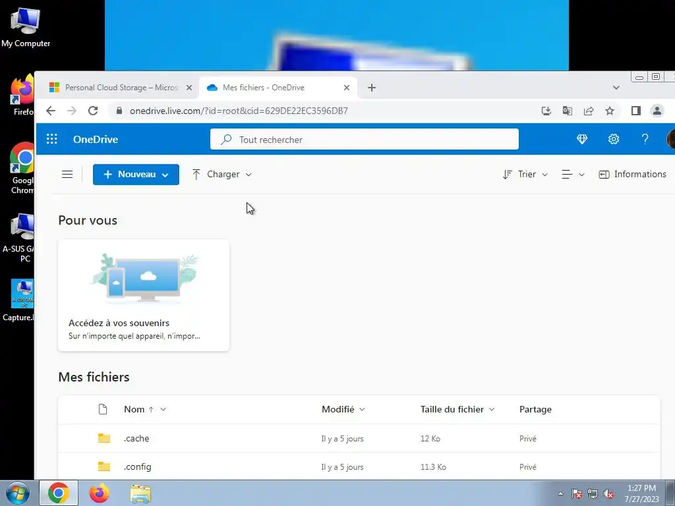Click the file type column header icon
675x506 pixels.
point(102,409)
